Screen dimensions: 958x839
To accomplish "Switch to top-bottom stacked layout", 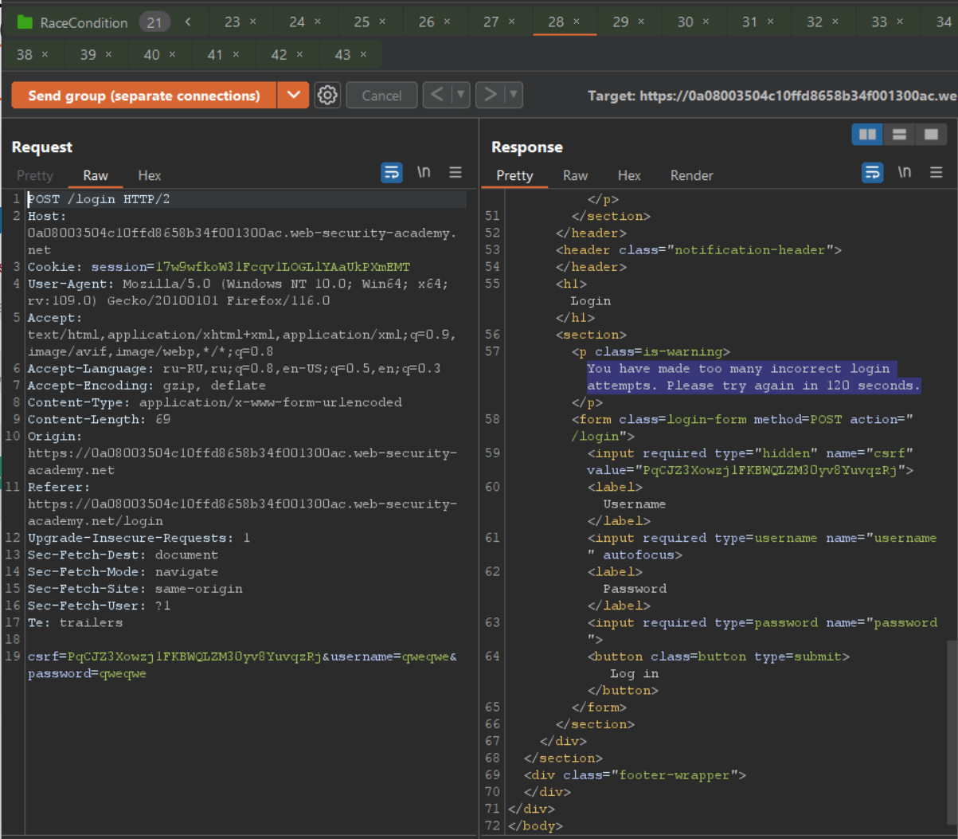I will pyautogui.click(x=899, y=135).
